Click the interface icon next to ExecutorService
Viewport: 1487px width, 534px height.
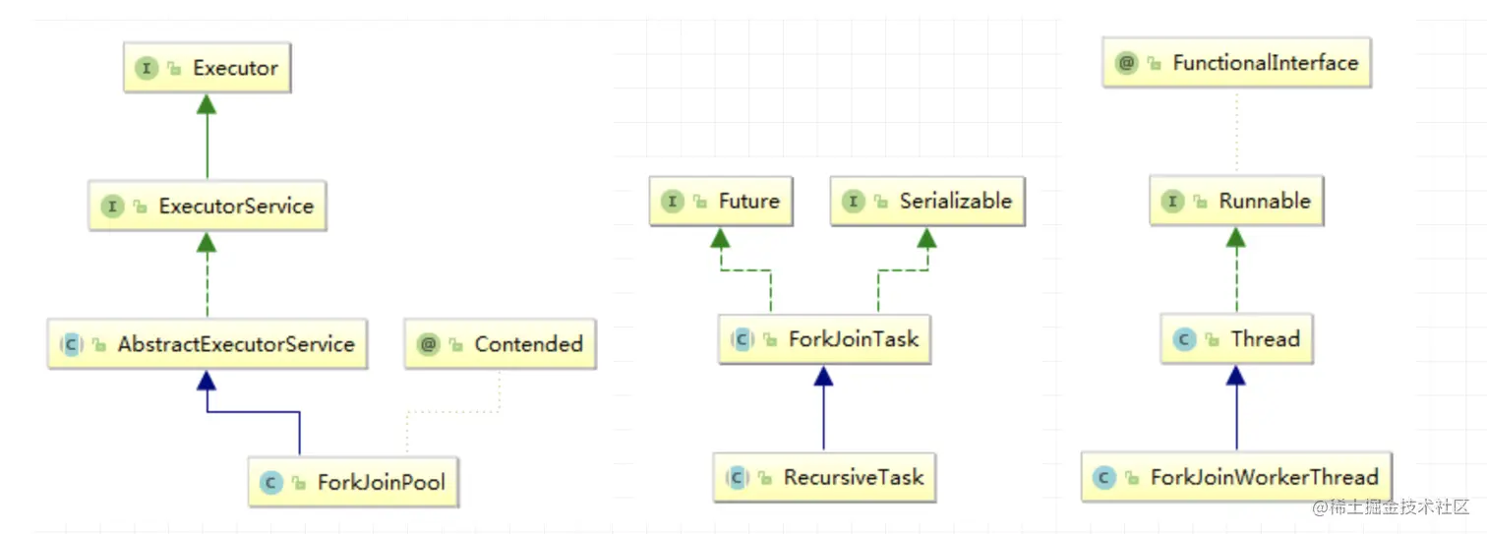pyautogui.click(x=112, y=207)
